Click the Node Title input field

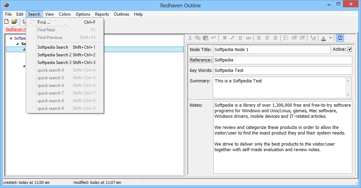point(272,49)
